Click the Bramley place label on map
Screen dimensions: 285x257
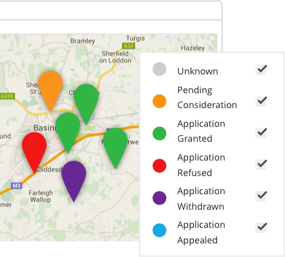click(x=83, y=41)
